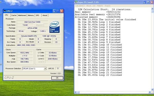The image size is (154, 96).
Task: Click the 'Loop 22 finished' line
Action: (x=100, y=75)
